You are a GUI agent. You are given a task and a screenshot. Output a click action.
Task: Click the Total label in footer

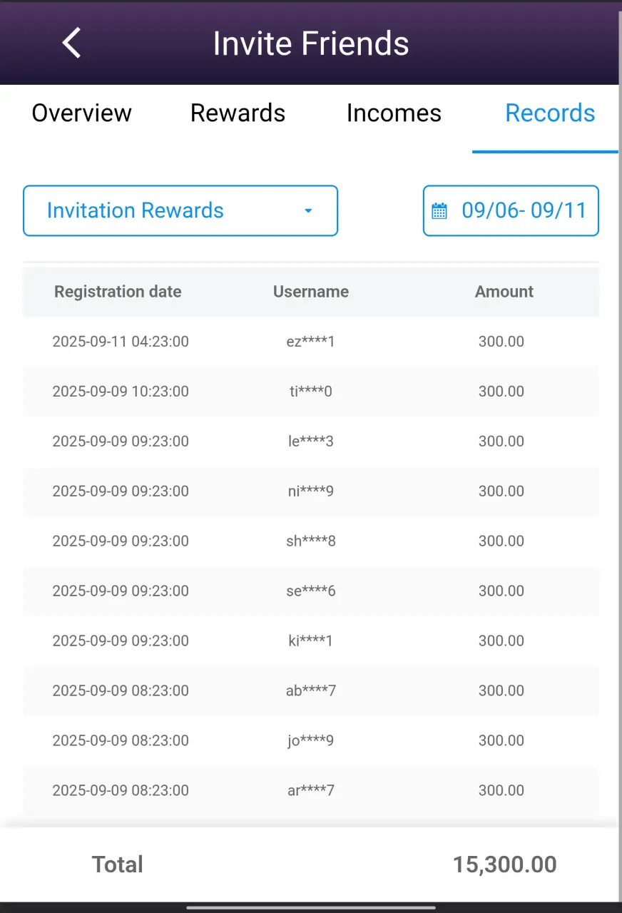click(118, 864)
